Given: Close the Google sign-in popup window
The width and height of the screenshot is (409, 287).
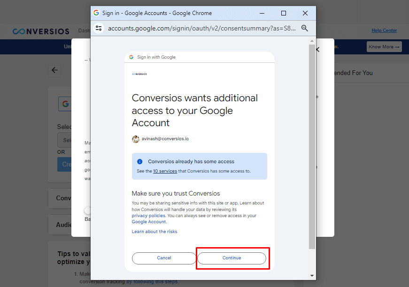Looking at the screenshot, I should tap(305, 13).
